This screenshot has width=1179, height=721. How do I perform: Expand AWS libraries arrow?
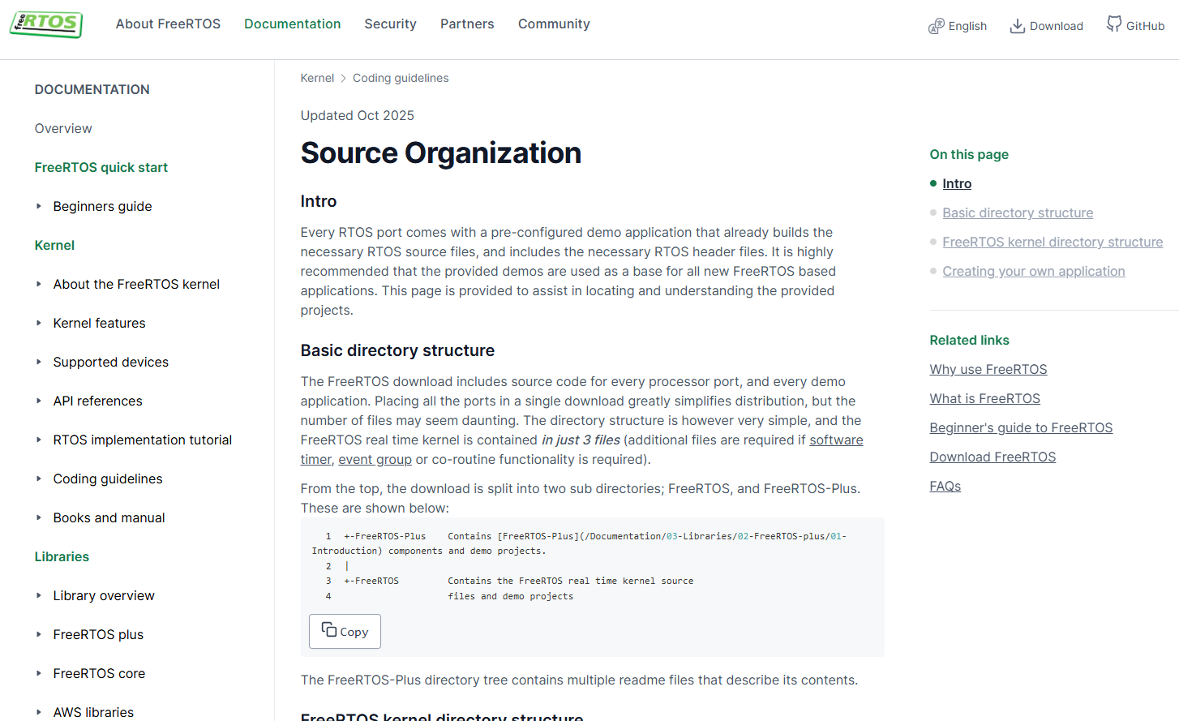(x=38, y=712)
